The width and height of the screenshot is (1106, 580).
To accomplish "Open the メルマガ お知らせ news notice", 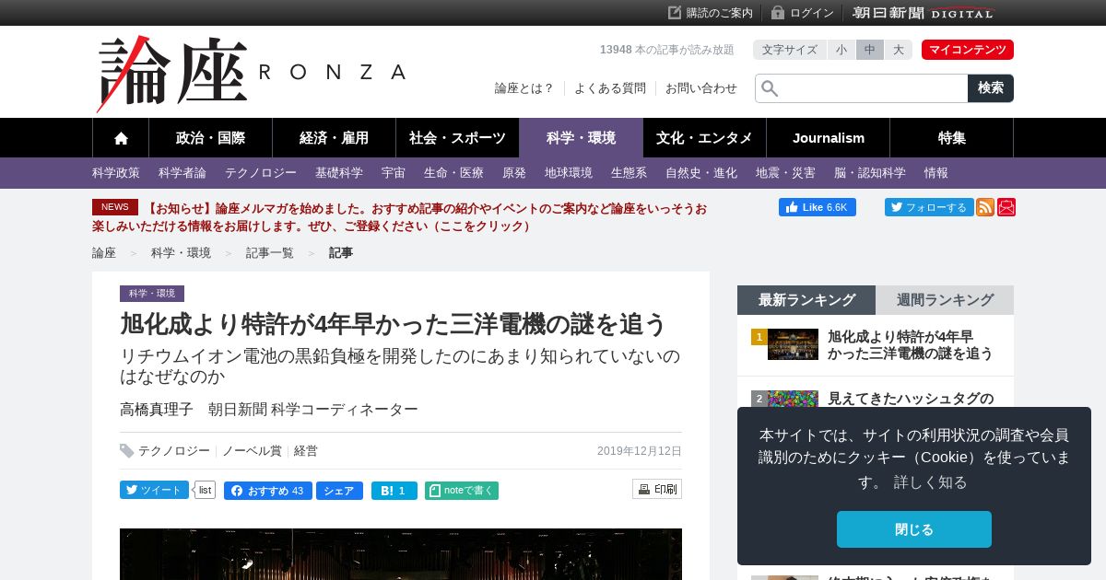I will click(399, 217).
